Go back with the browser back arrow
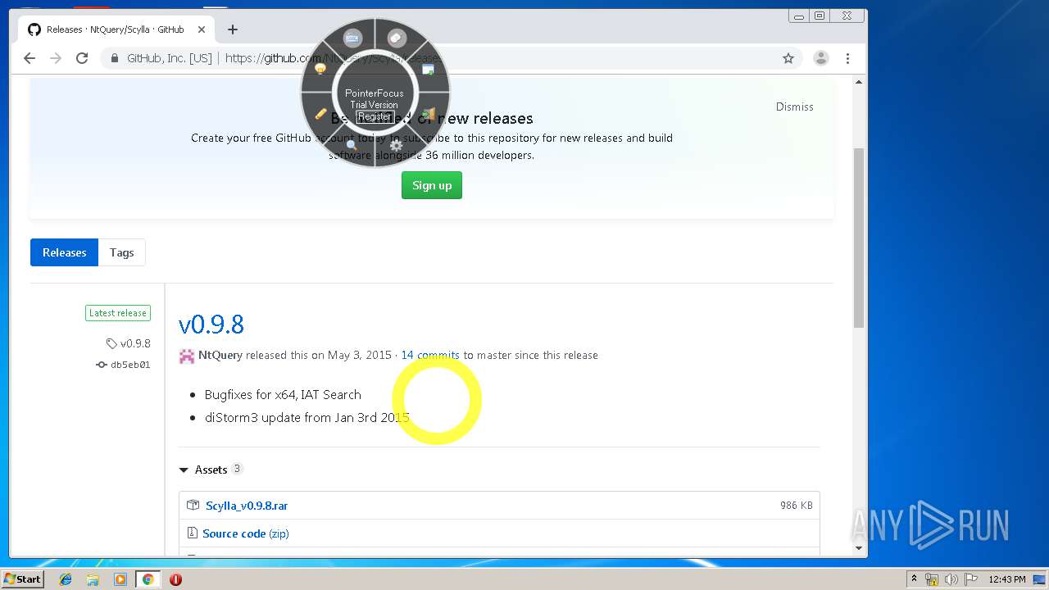Screen dimensions: 1049x590 pos(30,58)
